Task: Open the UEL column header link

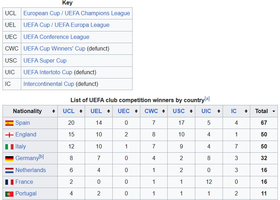Action: click(96, 111)
